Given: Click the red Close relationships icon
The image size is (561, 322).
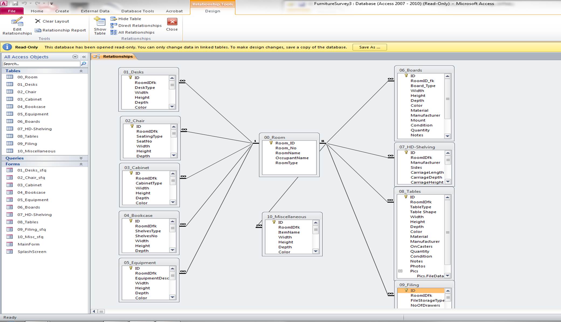Looking at the screenshot, I should pyautogui.click(x=172, y=22).
